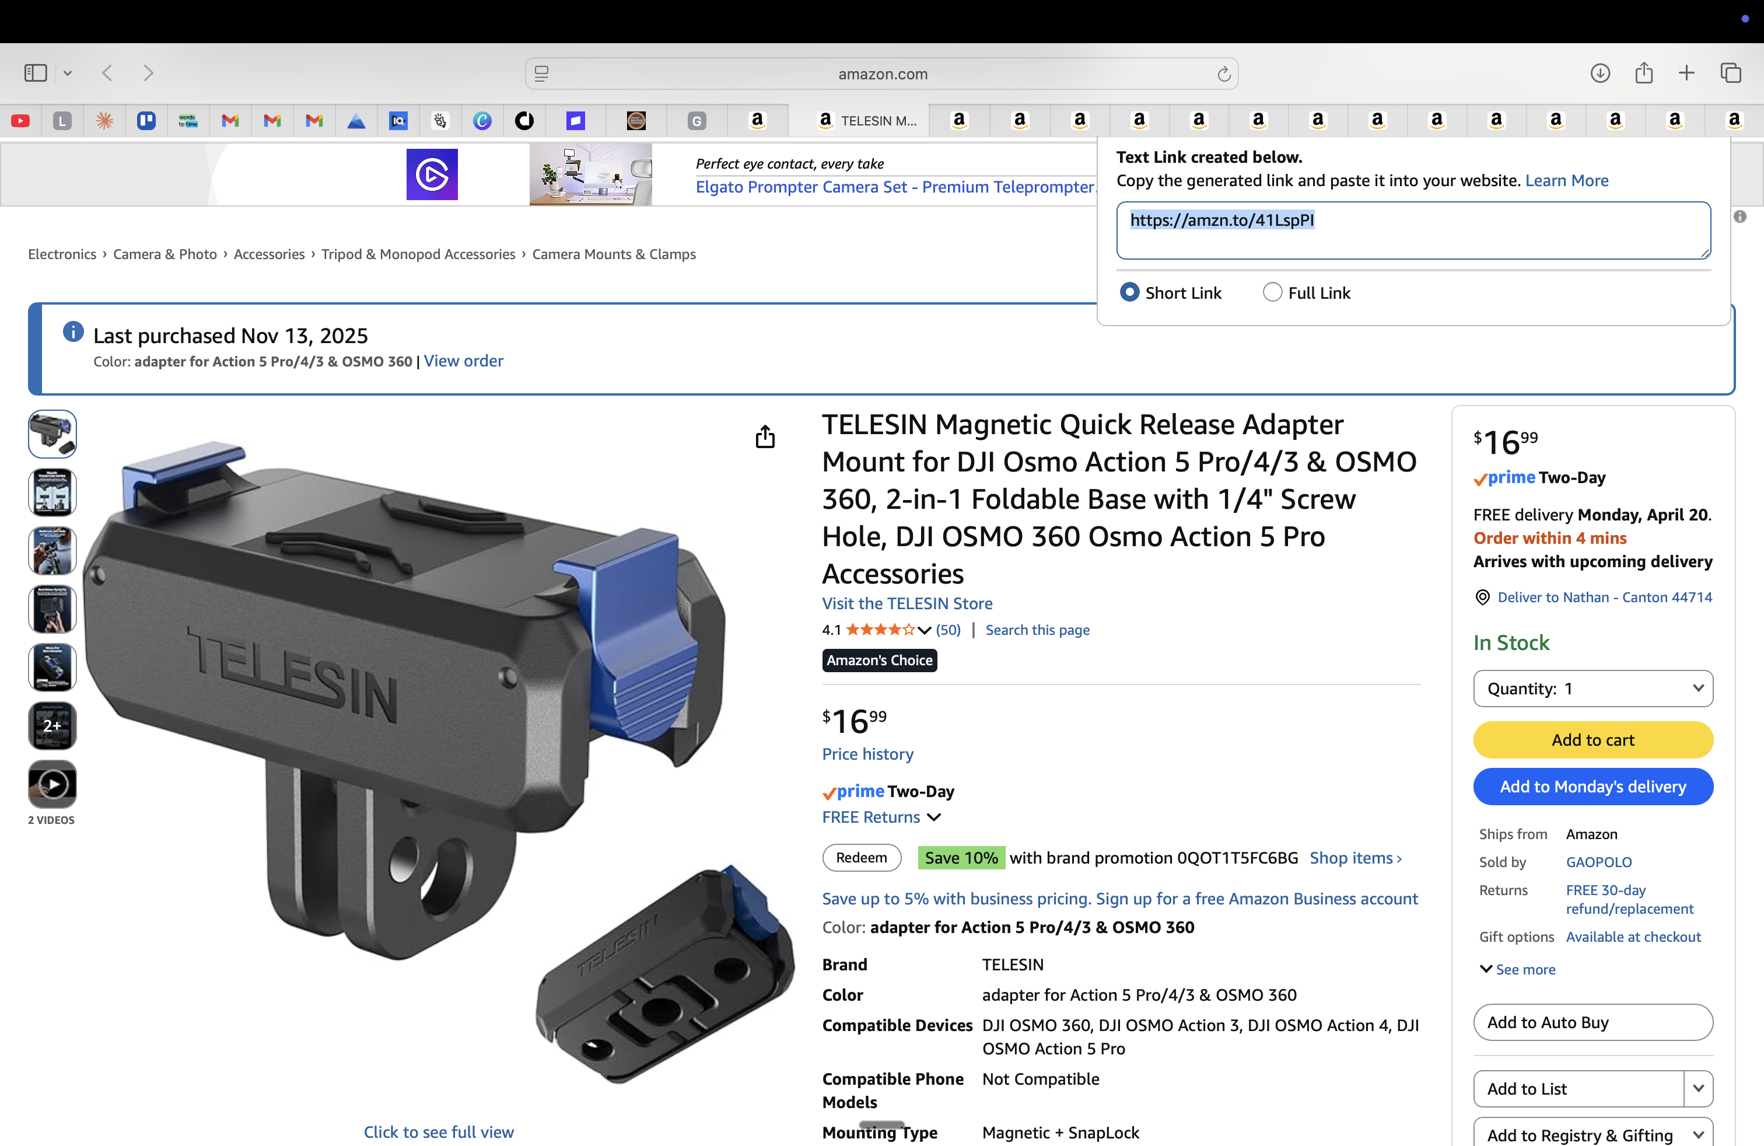1764x1146 pixels.
Task: Show Safari downloads
Action: (x=1600, y=72)
